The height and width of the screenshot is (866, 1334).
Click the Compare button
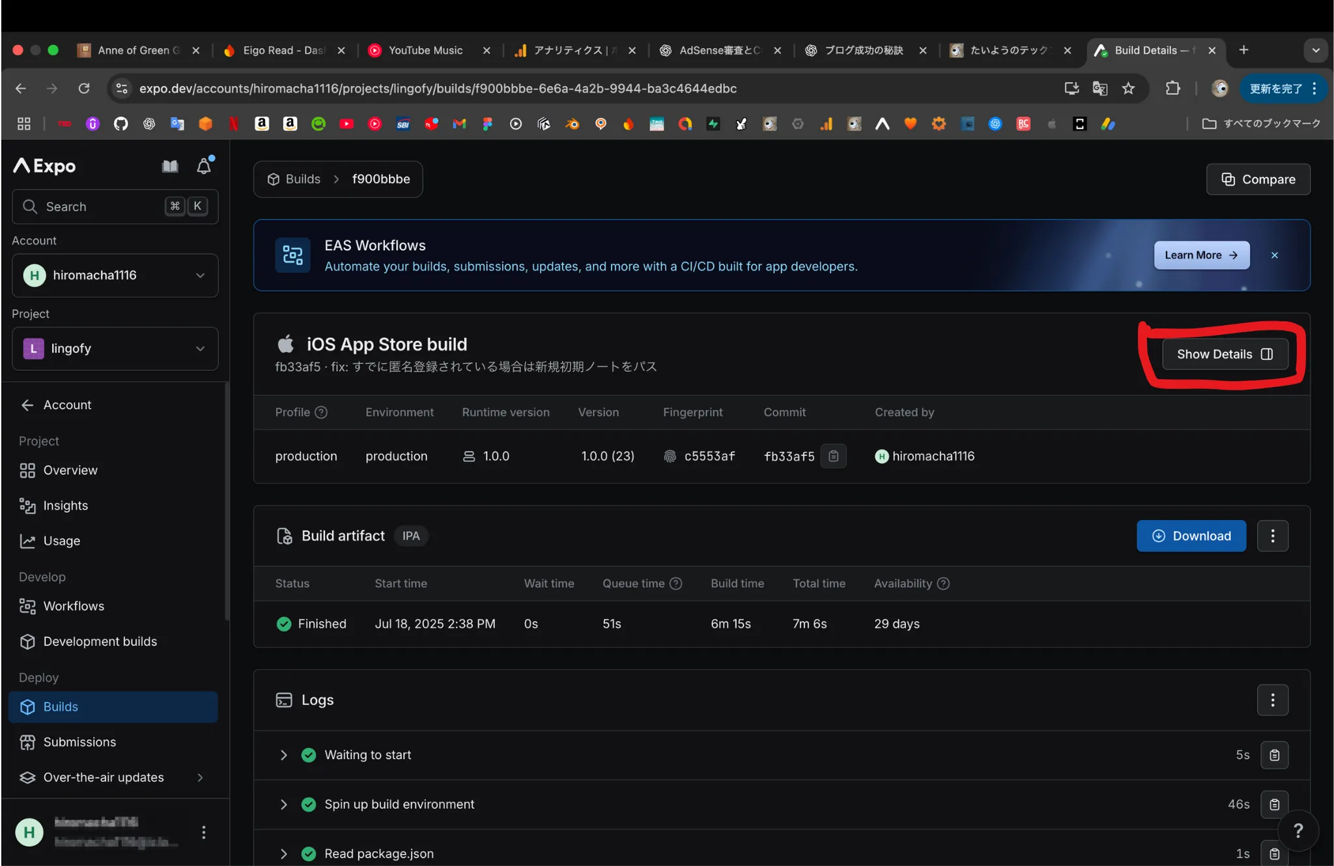[1257, 179]
